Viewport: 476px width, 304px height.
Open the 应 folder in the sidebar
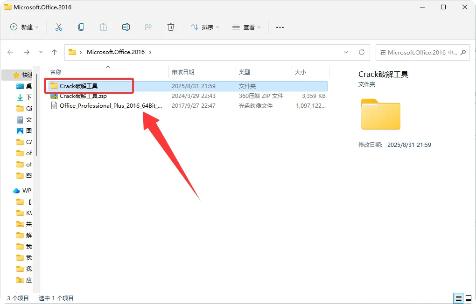pos(24,280)
